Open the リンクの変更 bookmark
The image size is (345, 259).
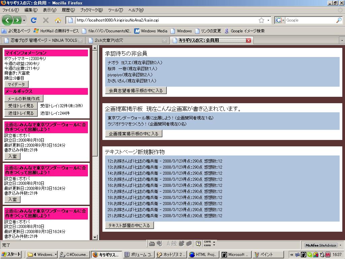click(x=208, y=31)
